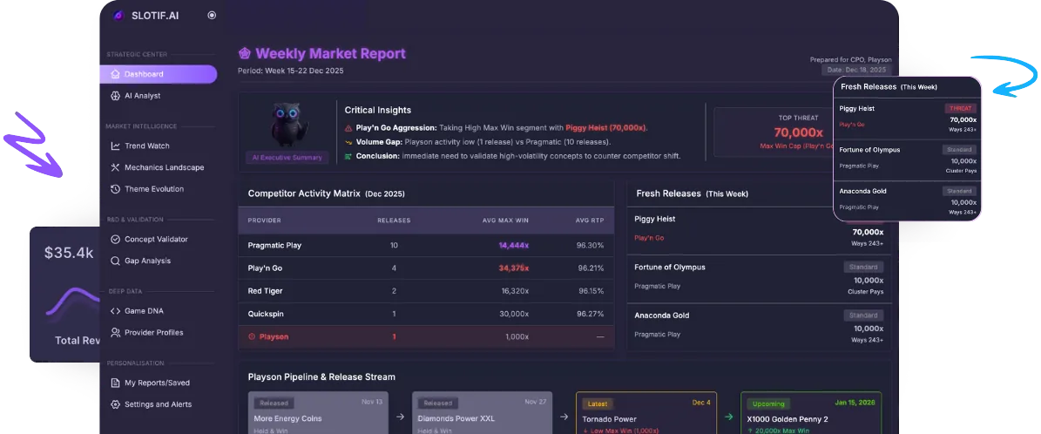Select Trend Watch in the sidebar
Image resolution: width=1041 pixels, height=434 pixels.
coord(146,146)
